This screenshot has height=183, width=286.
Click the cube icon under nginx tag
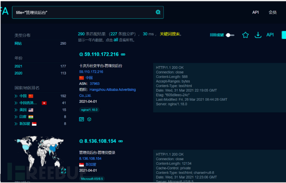coord(89,119)
